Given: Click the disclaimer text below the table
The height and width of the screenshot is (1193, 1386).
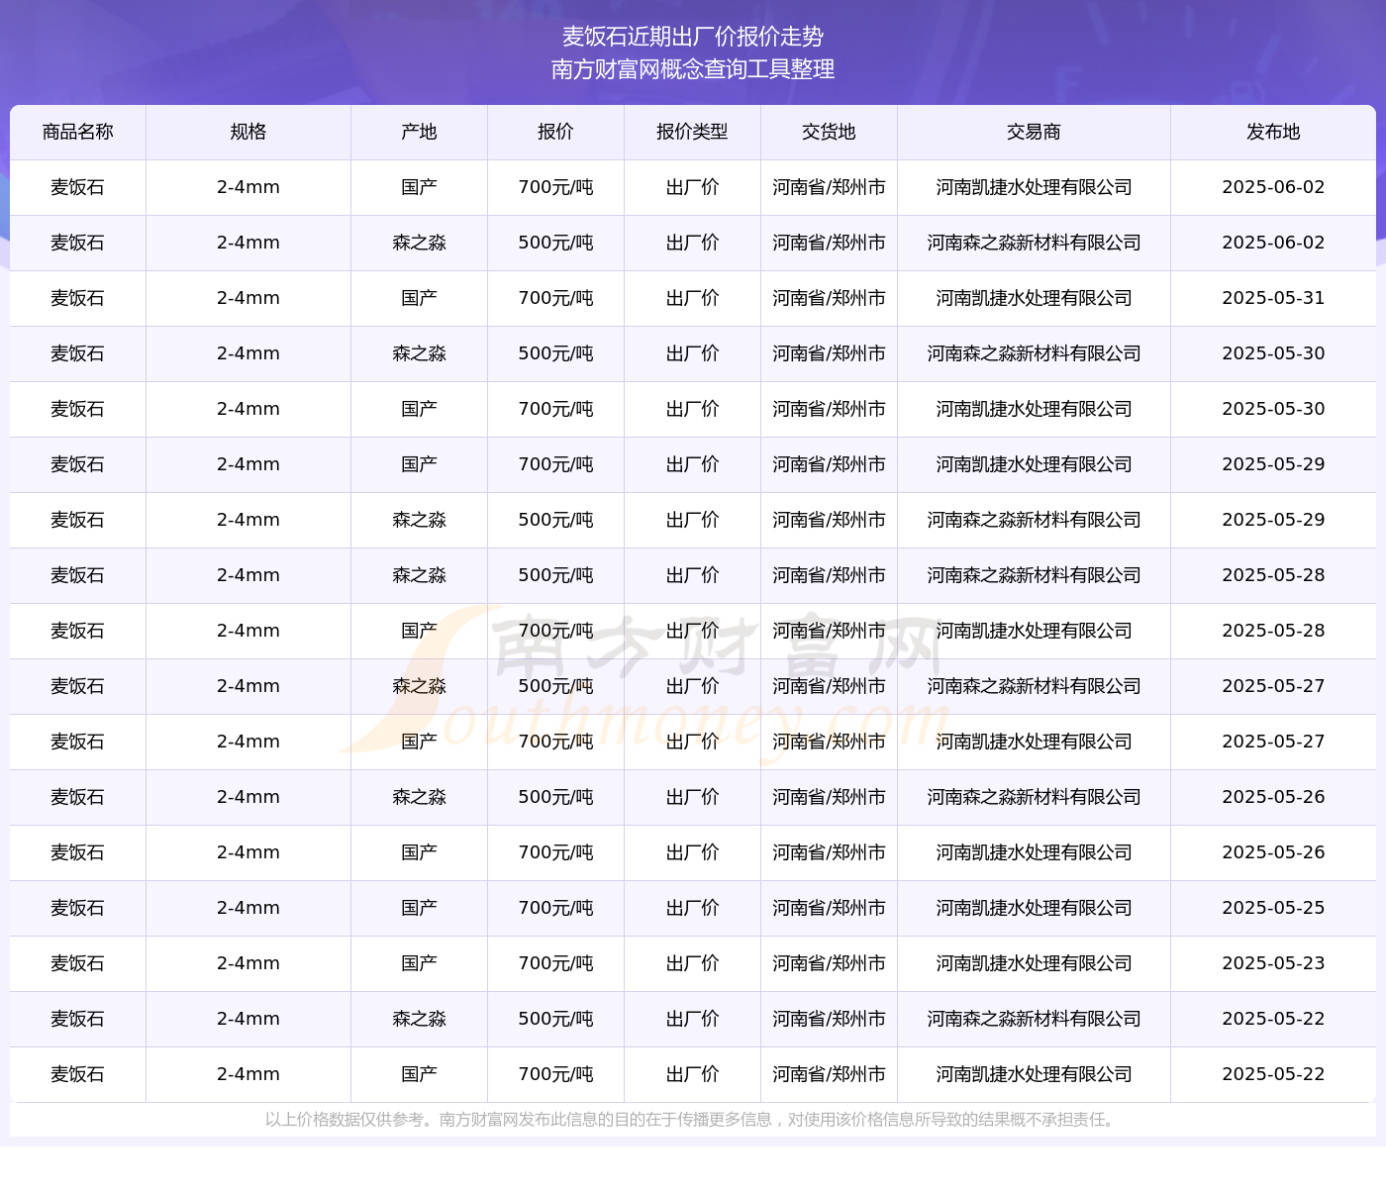Looking at the screenshot, I should tap(692, 1120).
